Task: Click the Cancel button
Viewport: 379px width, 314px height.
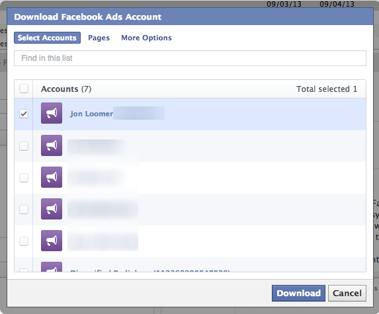Action: [x=347, y=293]
